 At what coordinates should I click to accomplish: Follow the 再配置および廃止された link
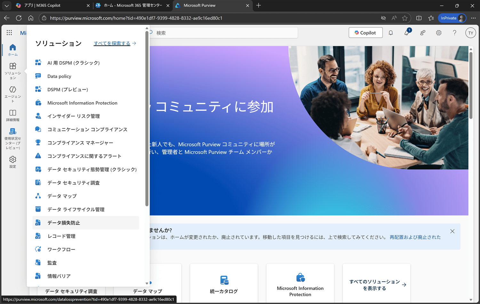(x=415, y=237)
